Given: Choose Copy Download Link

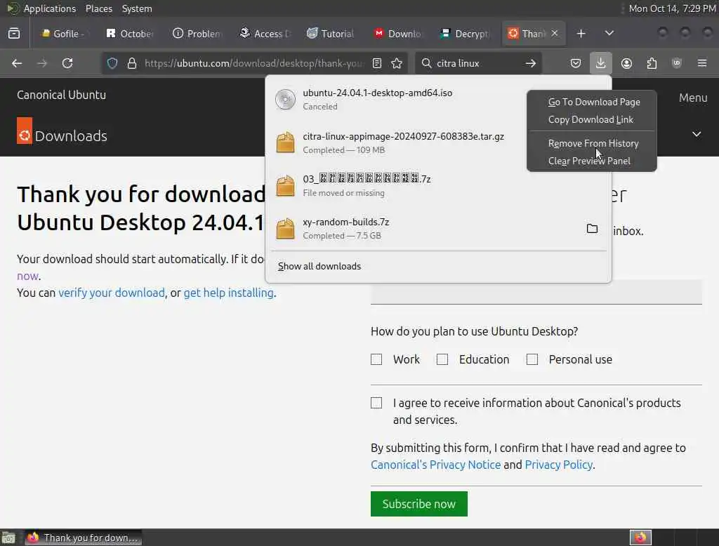Looking at the screenshot, I should point(591,119).
